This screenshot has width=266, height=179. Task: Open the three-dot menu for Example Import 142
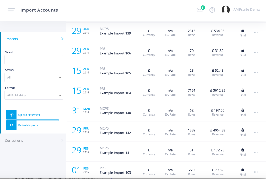coord(256,132)
